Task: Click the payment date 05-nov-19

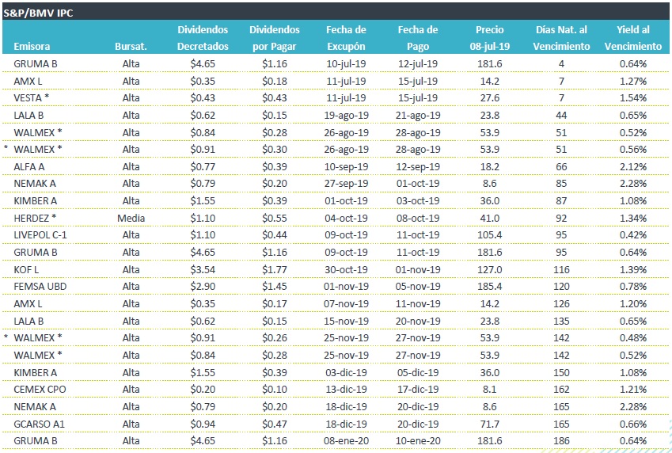Action: tap(418, 287)
